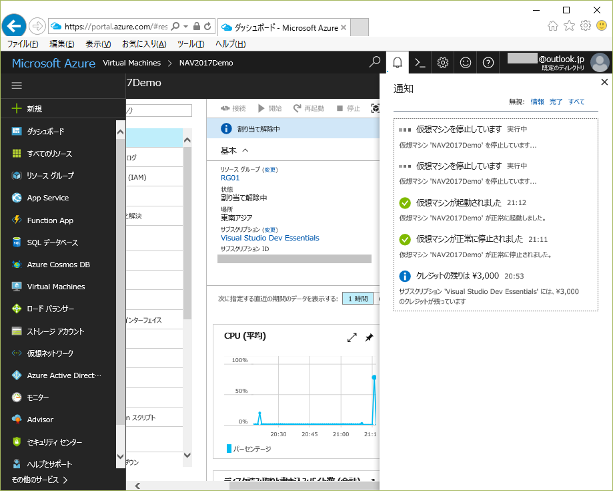Click the Microsoft Azure logo text
This screenshot has width=613, height=491.
(x=53, y=63)
